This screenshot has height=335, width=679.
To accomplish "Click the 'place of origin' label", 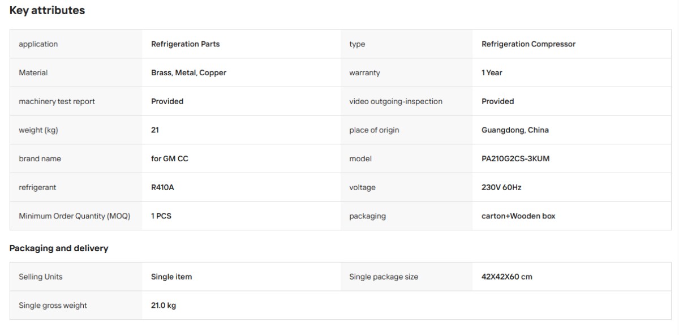I will (x=374, y=130).
